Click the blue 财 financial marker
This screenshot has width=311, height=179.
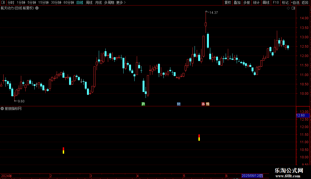pos(179,104)
